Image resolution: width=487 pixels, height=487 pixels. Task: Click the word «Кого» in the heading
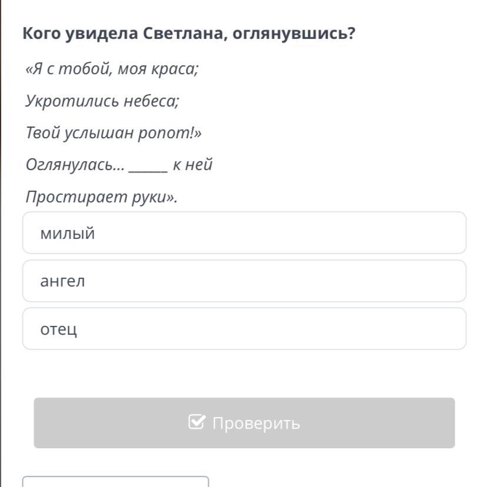[40, 34]
